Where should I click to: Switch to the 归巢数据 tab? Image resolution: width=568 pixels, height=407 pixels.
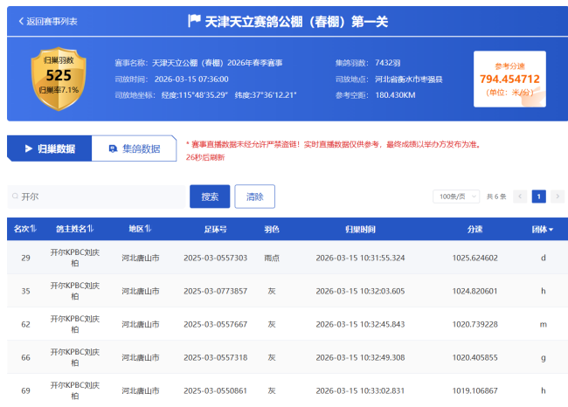pos(49,148)
